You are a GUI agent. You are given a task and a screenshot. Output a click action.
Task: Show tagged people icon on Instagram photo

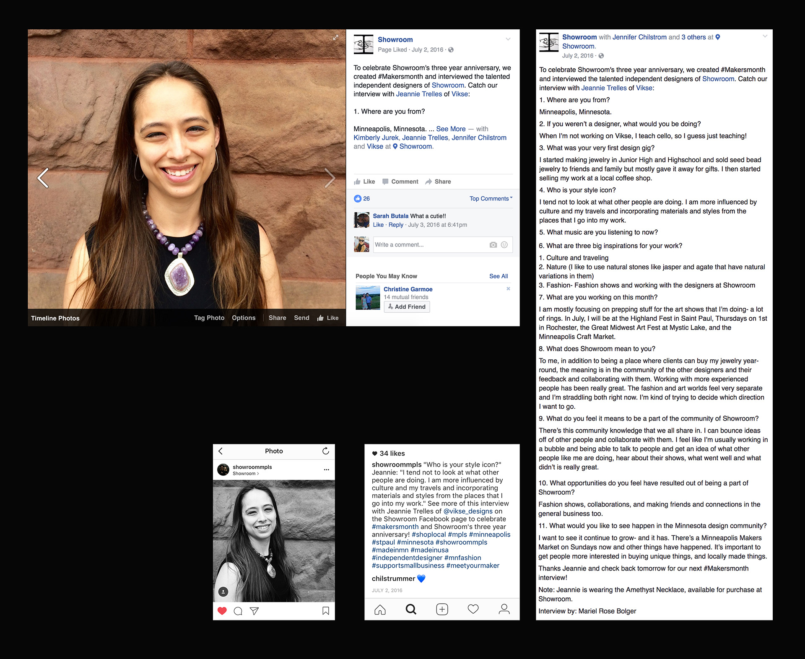coord(223,592)
